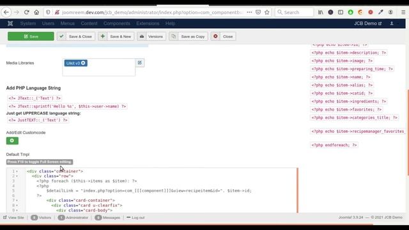The height and width of the screenshot is (230, 409).
Task: Bookmark this page with the star
Action: 267,12
